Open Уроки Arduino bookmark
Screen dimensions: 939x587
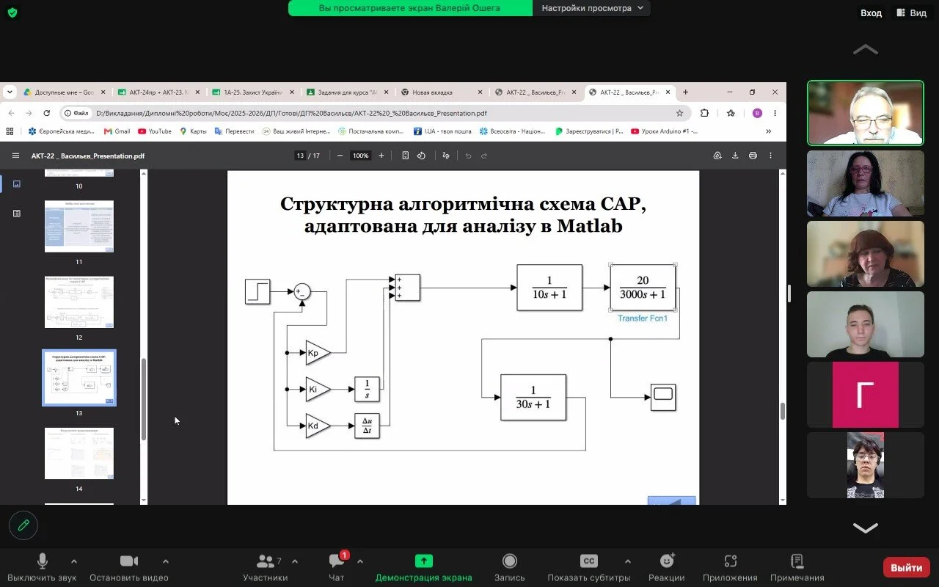664,131
